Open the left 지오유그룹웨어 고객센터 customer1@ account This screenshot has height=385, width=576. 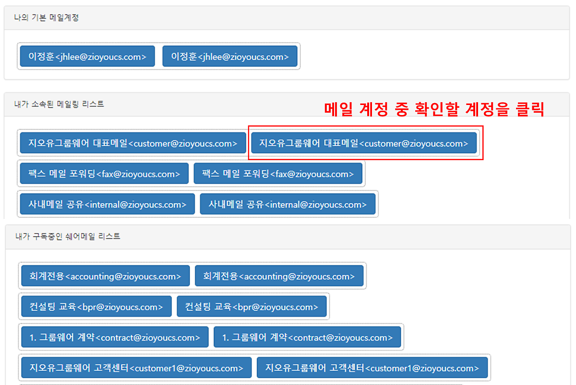click(x=136, y=368)
